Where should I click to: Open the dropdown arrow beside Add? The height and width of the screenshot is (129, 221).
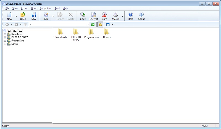(x=53, y=16)
